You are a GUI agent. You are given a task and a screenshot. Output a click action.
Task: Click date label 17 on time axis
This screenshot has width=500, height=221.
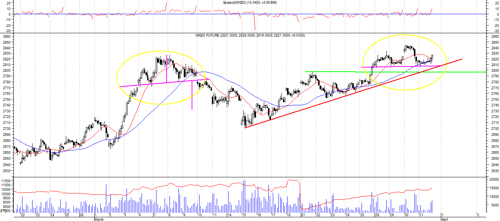pyautogui.click(x=274, y=215)
